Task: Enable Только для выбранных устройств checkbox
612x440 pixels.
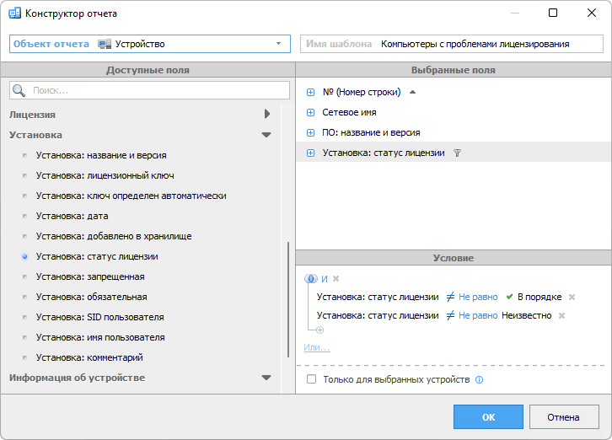Action: [312, 380]
